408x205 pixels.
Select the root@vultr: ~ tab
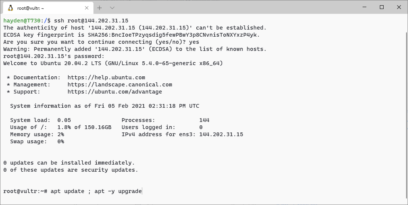pyautogui.click(x=47, y=8)
